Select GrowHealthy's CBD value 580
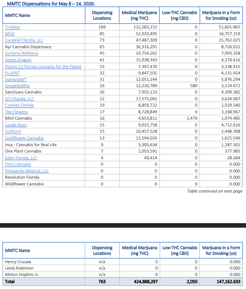Viewport: 246px width, 289px height. tap(194, 86)
